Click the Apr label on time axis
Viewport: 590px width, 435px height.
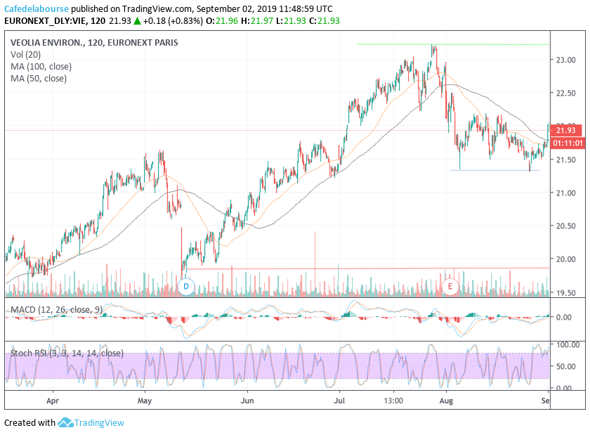click(x=53, y=401)
